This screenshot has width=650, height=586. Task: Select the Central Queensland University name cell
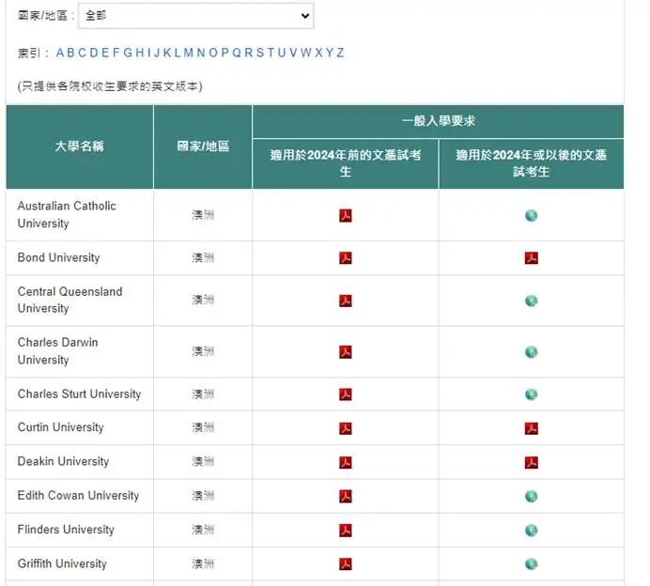tap(80, 301)
